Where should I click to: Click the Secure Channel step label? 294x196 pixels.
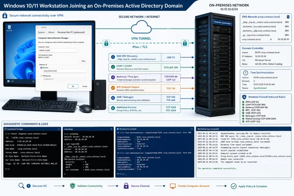coord(140,186)
